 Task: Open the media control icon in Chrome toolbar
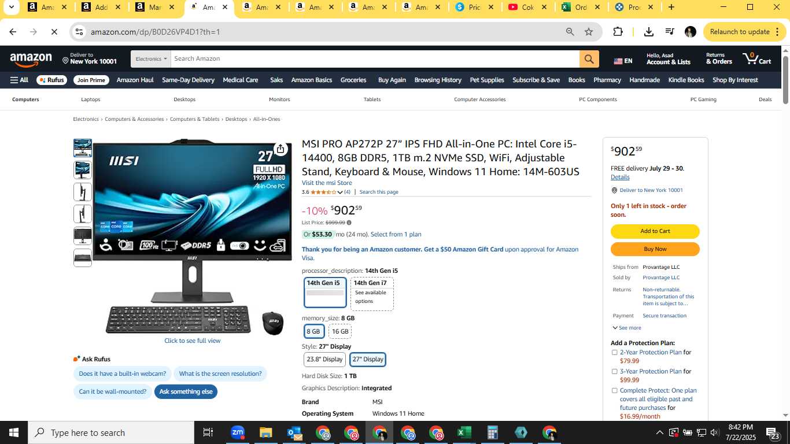pyautogui.click(x=669, y=32)
